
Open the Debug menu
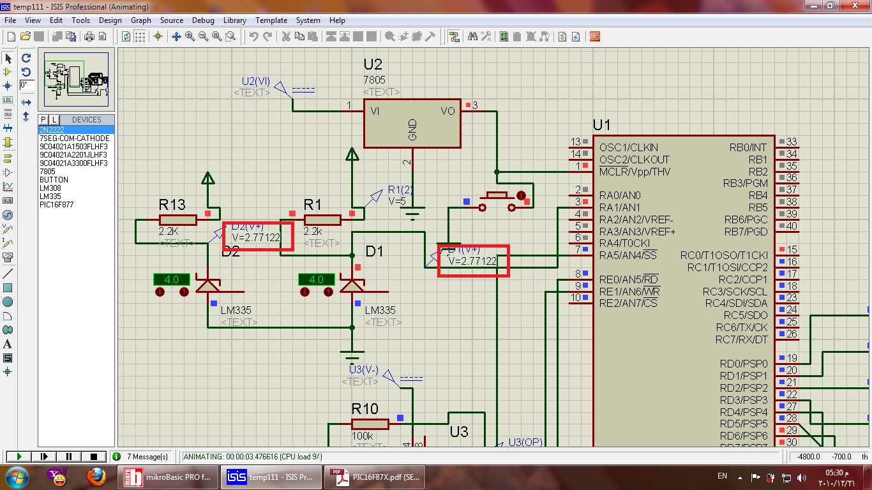click(203, 20)
